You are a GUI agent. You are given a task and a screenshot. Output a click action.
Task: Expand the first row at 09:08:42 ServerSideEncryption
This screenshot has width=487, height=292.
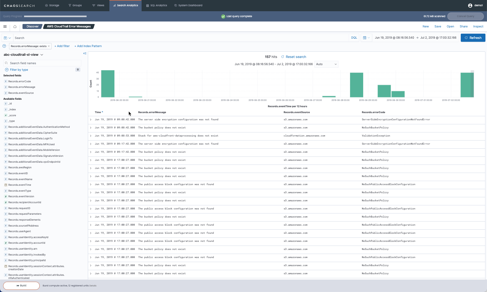pyautogui.click(x=91, y=120)
